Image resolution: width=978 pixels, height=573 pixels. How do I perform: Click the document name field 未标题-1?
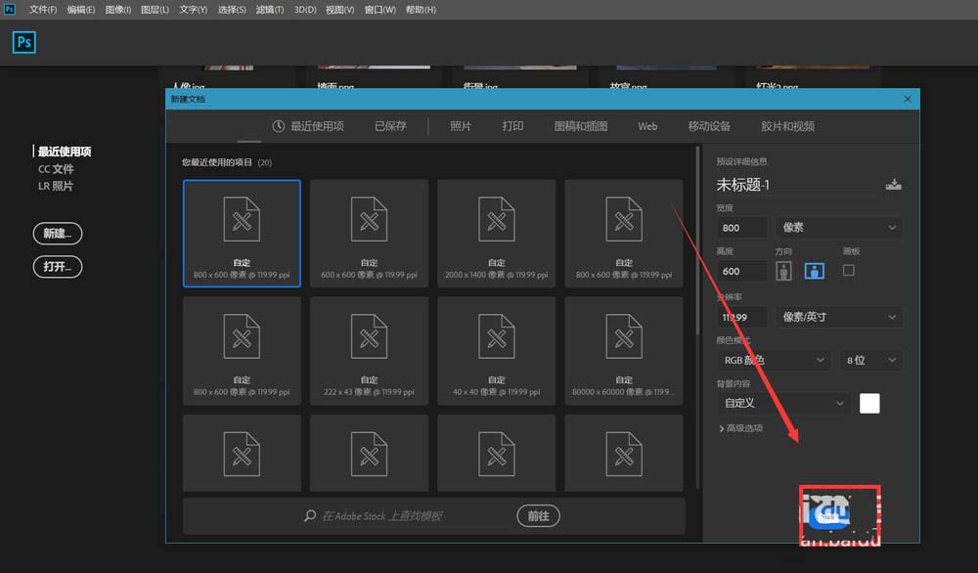coord(796,185)
